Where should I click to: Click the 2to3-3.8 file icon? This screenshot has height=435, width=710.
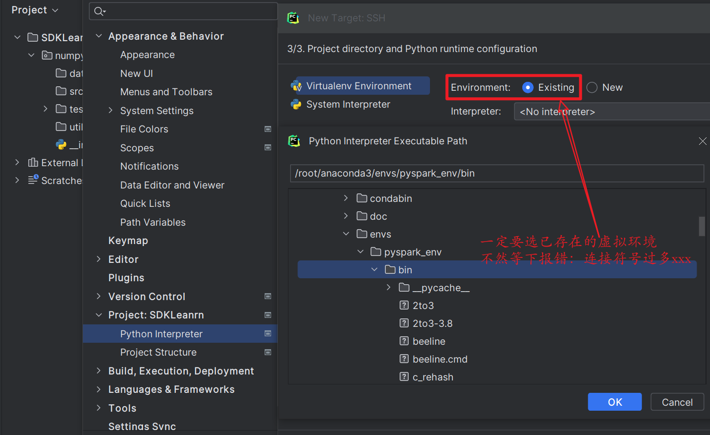[x=404, y=323]
